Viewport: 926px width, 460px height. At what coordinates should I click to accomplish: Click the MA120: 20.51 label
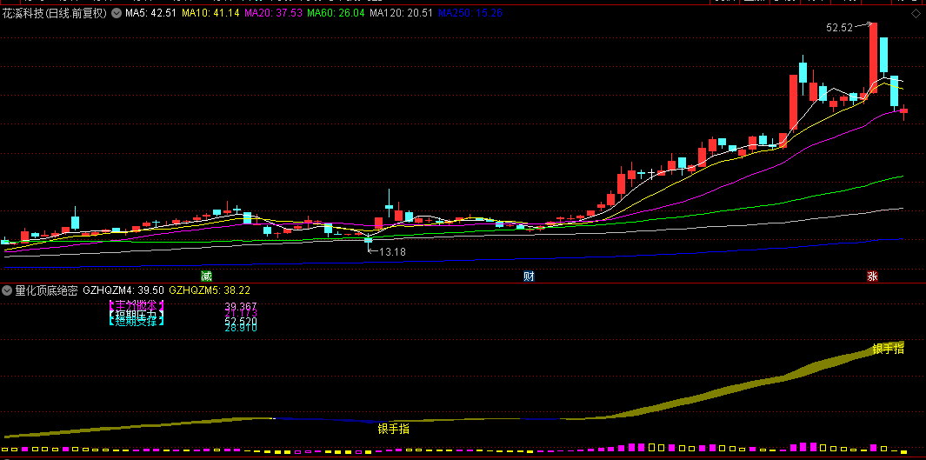[402, 13]
